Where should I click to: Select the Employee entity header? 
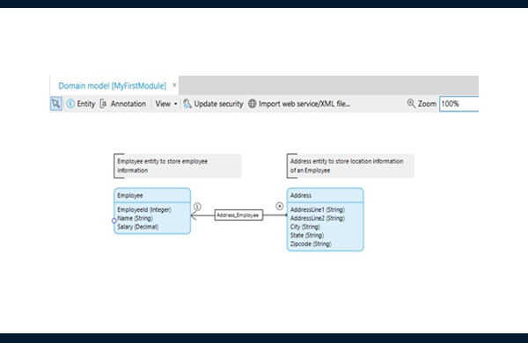click(x=152, y=195)
